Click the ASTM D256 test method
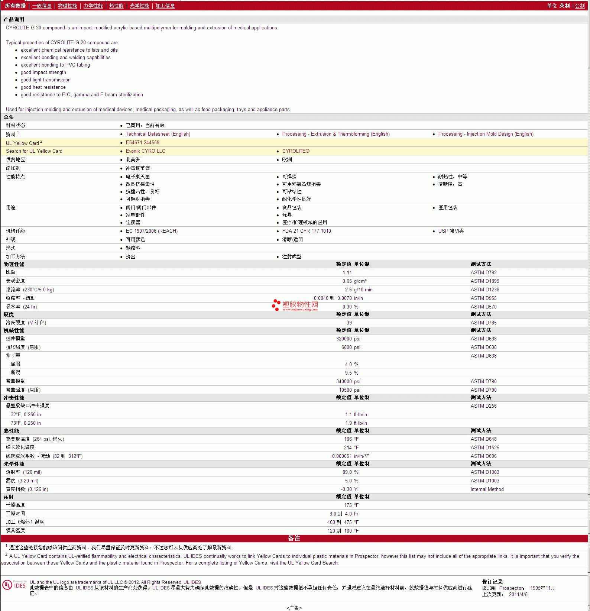590x611 pixels. point(483,406)
